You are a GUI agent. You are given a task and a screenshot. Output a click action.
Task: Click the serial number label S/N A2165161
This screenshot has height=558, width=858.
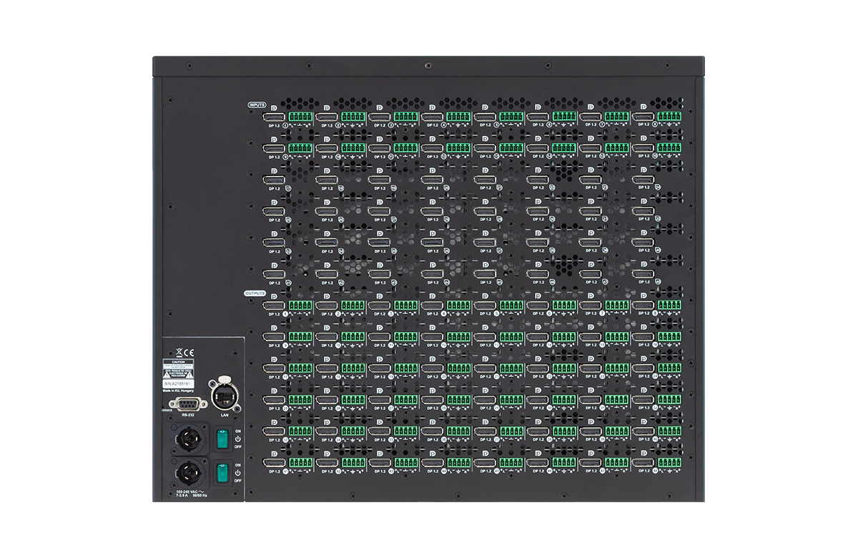[x=178, y=383]
